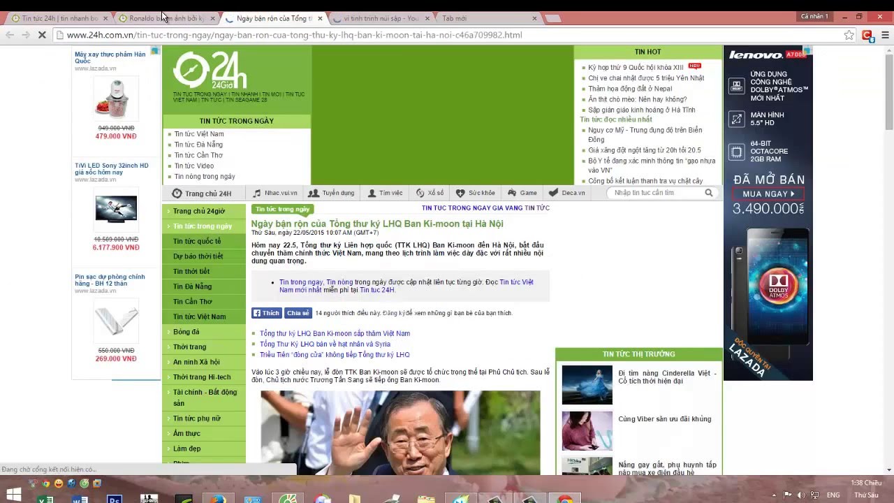The width and height of the screenshot is (894, 503).
Task: Open Excel from the taskbar
Action: pyautogui.click(x=45, y=498)
